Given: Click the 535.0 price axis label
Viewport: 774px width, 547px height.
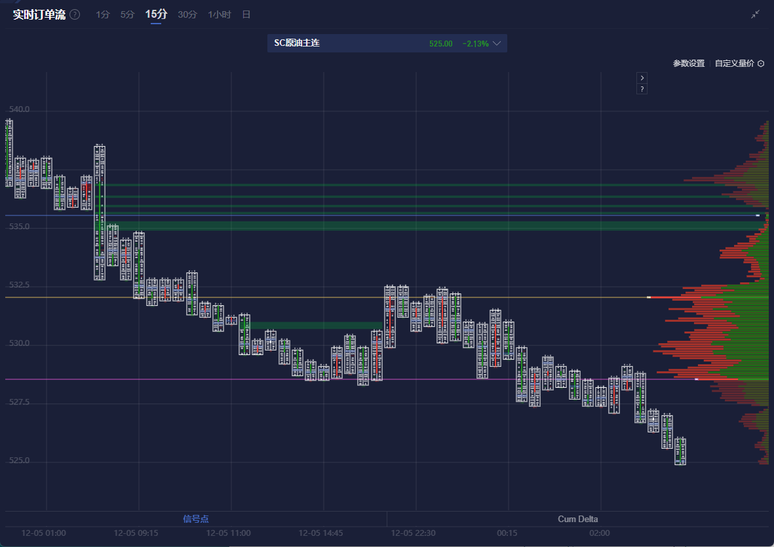Looking at the screenshot, I should [19, 227].
